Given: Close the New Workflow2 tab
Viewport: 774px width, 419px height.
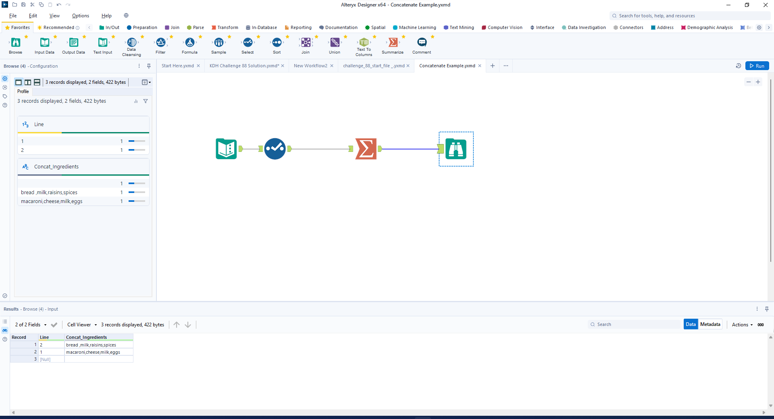Looking at the screenshot, I should [x=332, y=66].
